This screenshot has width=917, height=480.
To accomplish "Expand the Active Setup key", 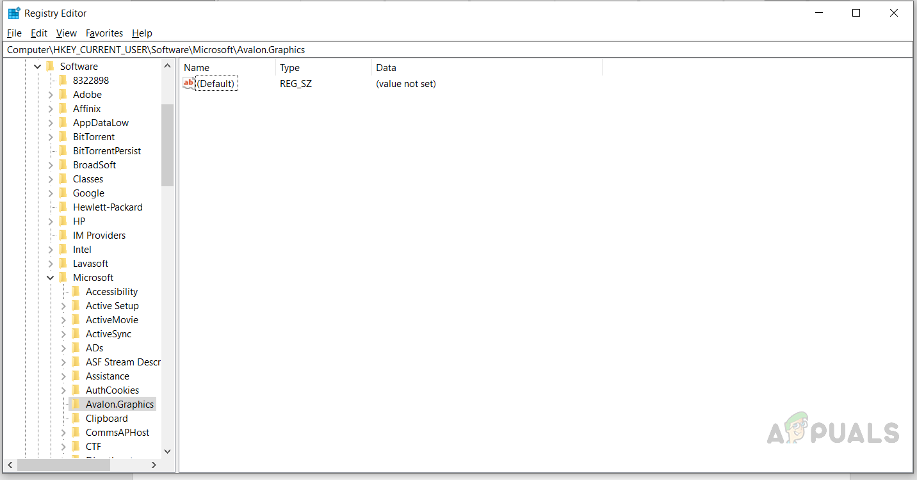I will 63,306.
